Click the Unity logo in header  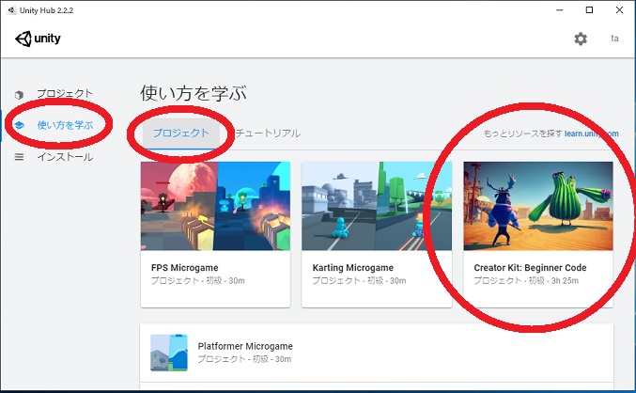38,39
